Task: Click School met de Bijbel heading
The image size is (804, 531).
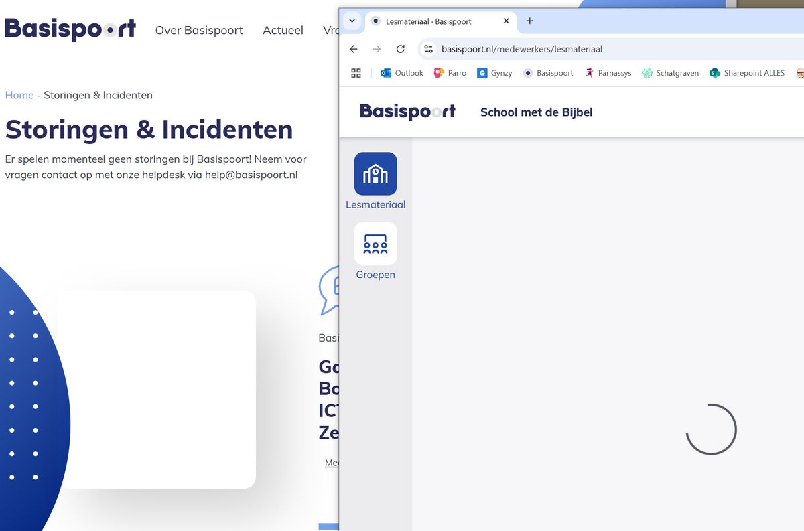Action: click(537, 112)
